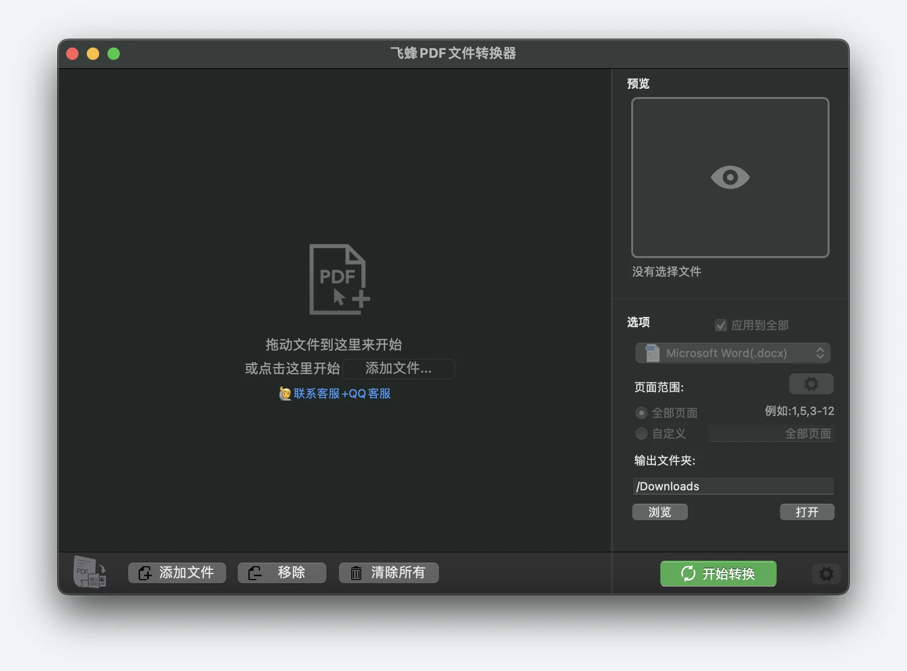Click the 移除 button
This screenshot has height=671, width=907.
point(282,573)
